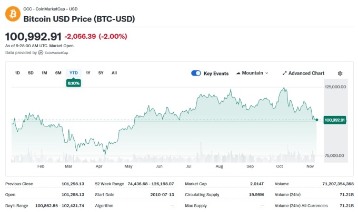This screenshot has width=358, height=212.
Task: Click the chart line near October peak
Action: click(x=284, y=88)
